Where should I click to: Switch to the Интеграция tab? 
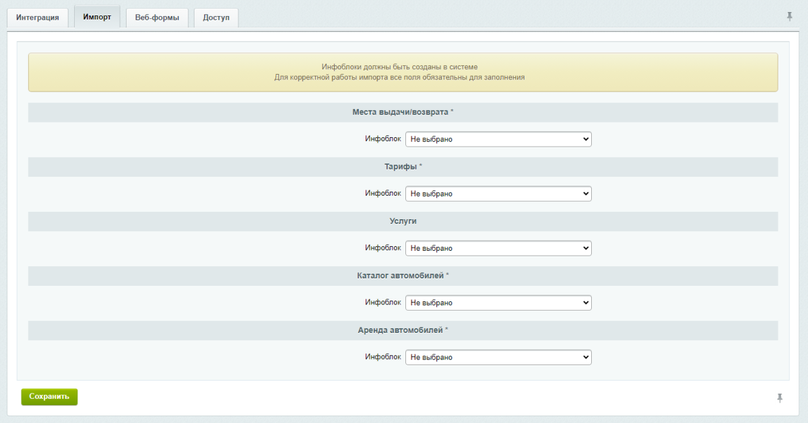[x=38, y=17]
